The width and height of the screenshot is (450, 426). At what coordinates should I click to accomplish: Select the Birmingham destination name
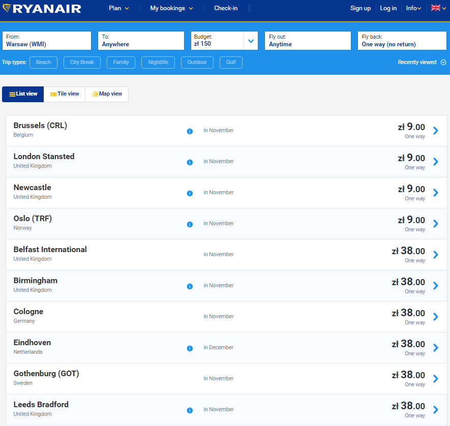(36, 280)
